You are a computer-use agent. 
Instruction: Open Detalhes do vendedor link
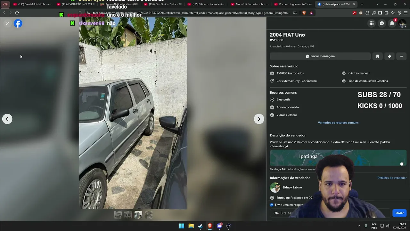click(392, 178)
